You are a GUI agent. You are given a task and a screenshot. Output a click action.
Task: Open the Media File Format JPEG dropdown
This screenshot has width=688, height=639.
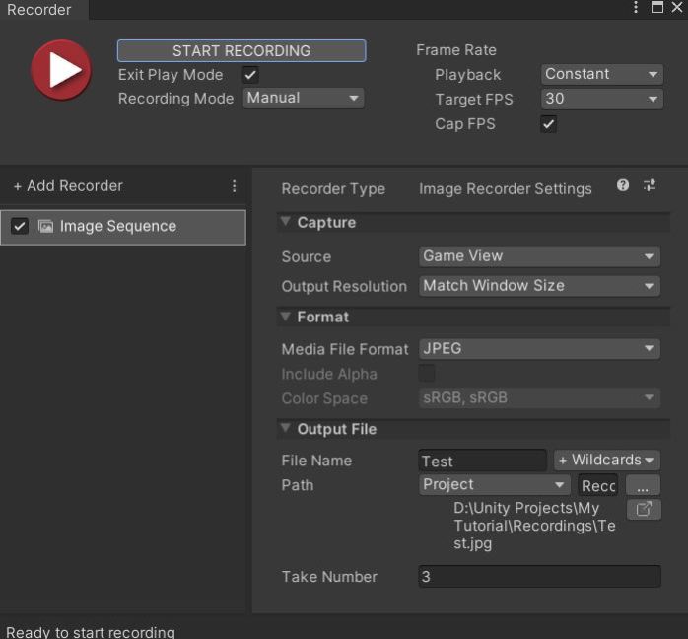pyautogui.click(x=539, y=348)
